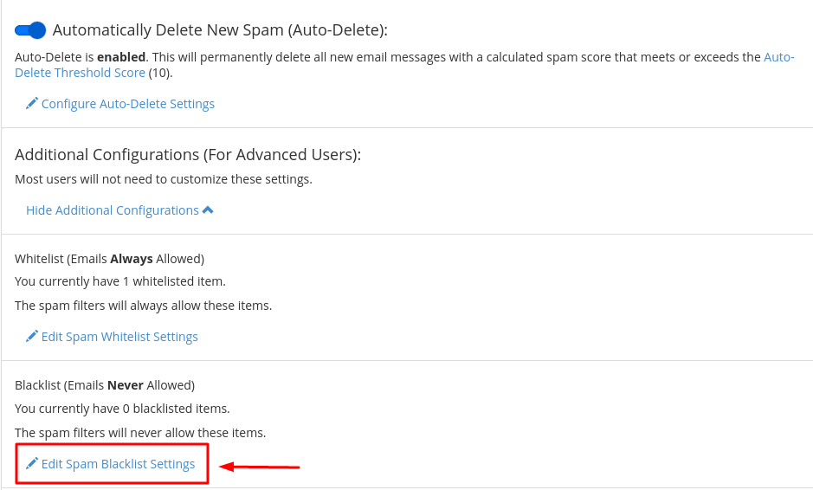Hide Additional Configurations via its text link
This screenshot has width=813, height=490.
pos(113,210)
